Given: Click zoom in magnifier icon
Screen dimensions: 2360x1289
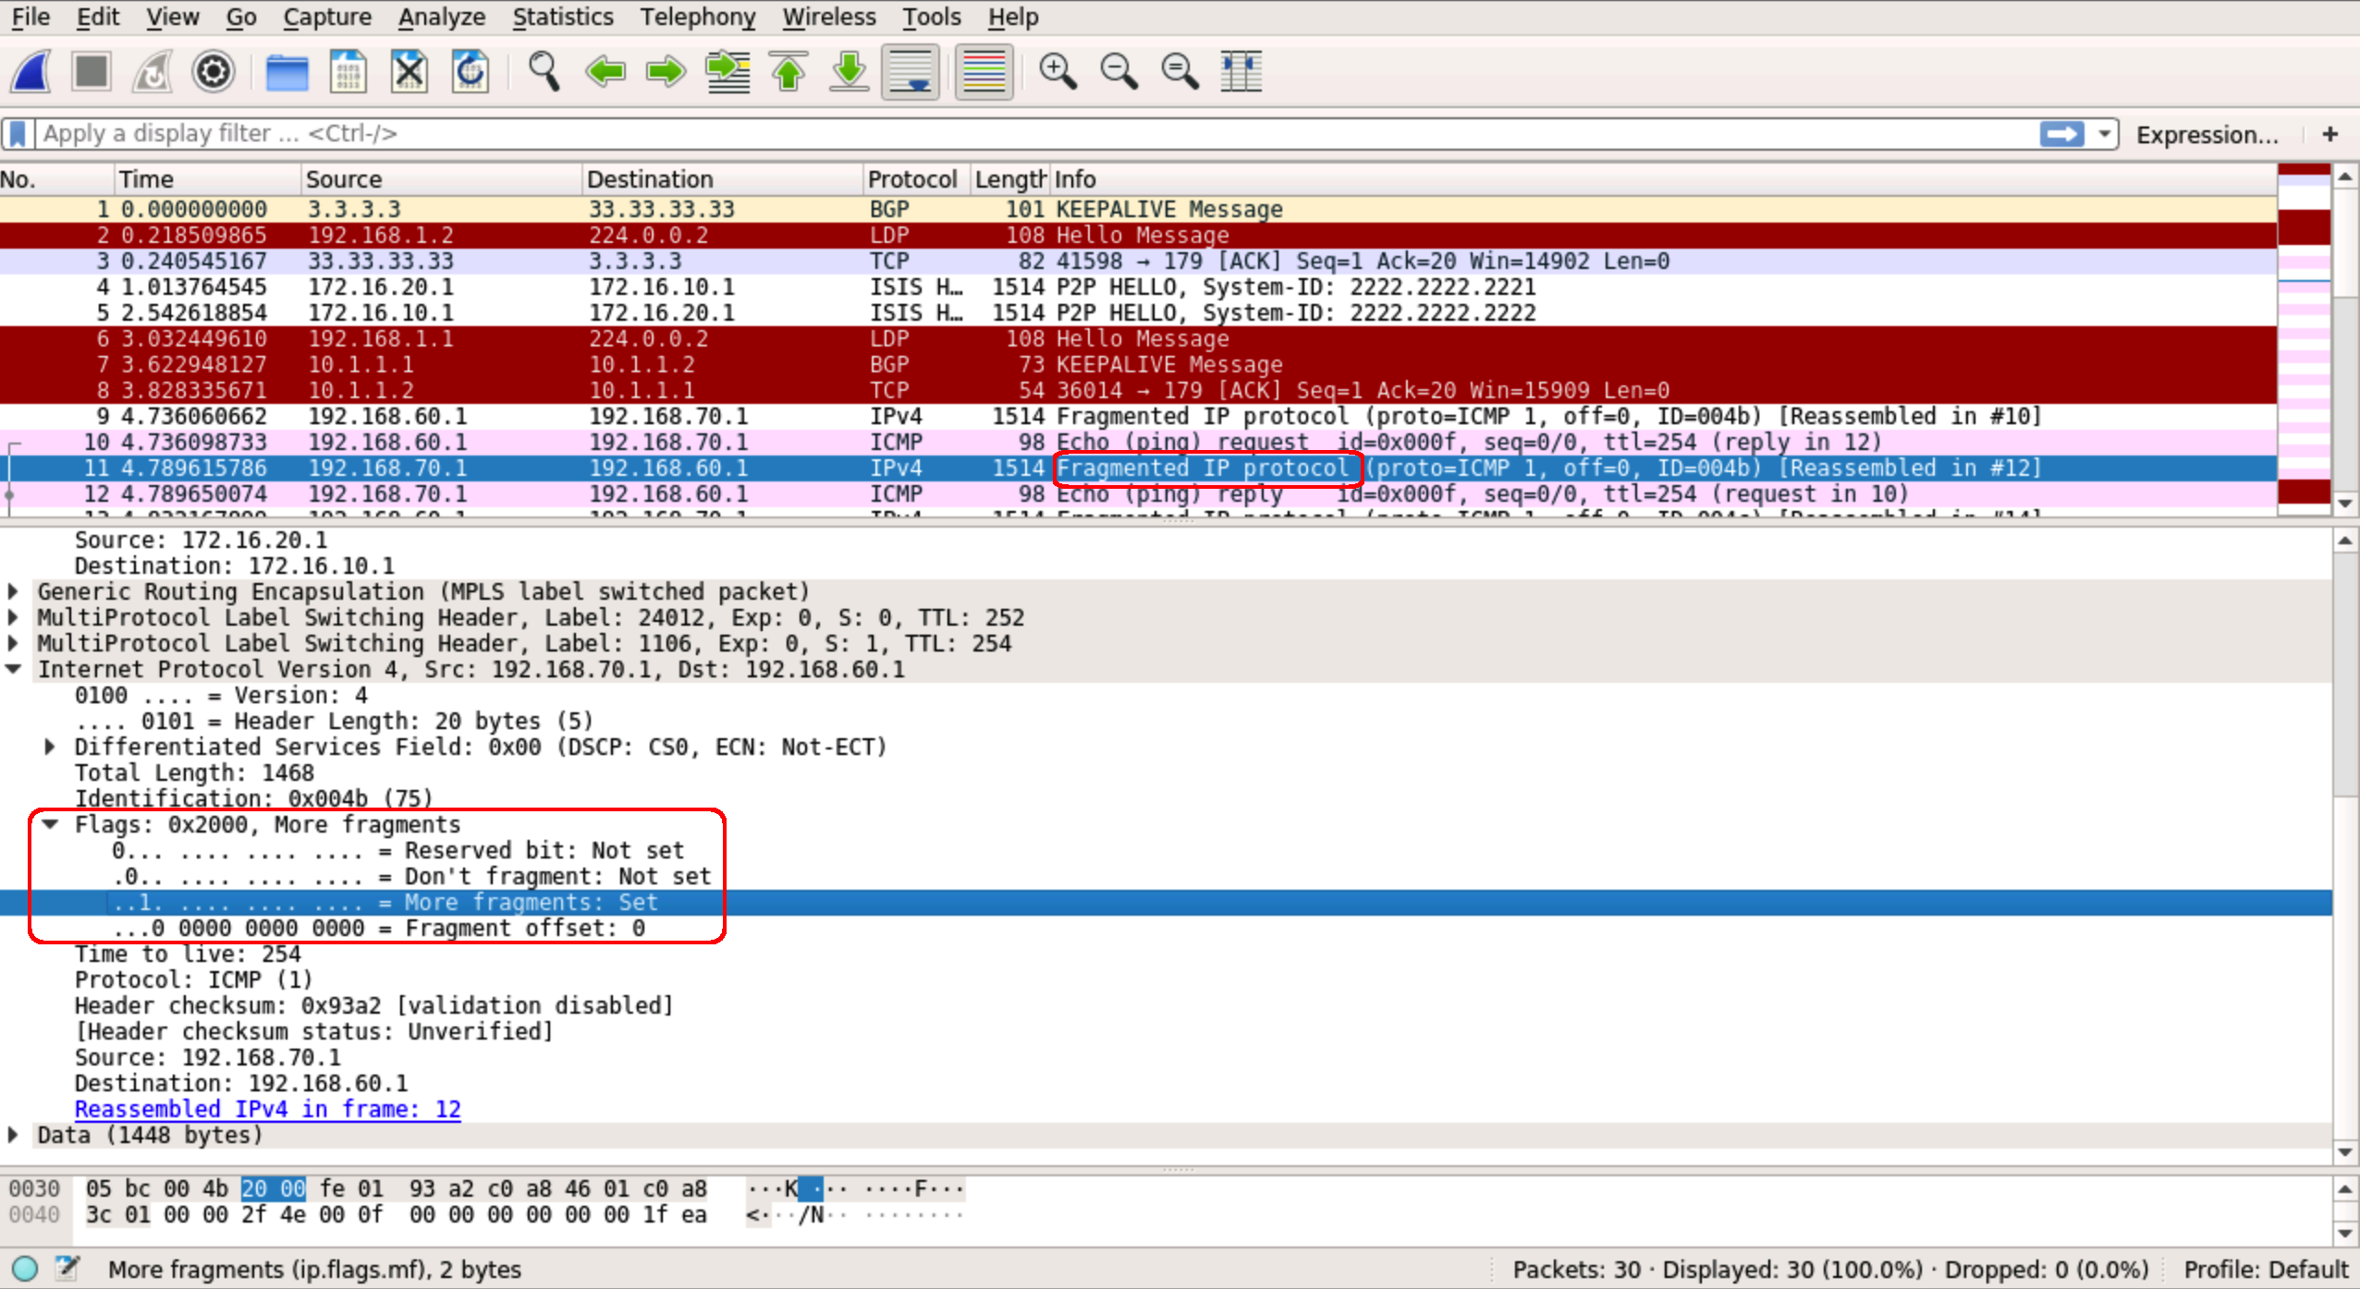Looking at the screenshot, I should pyautogui.click(x=1057, y=72).
